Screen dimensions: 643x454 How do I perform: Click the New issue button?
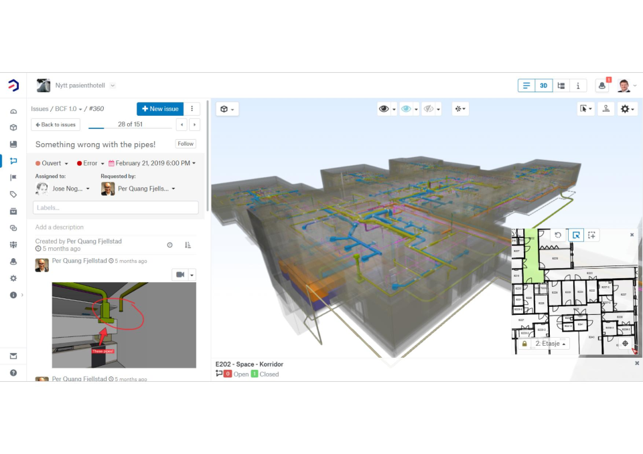159,108
